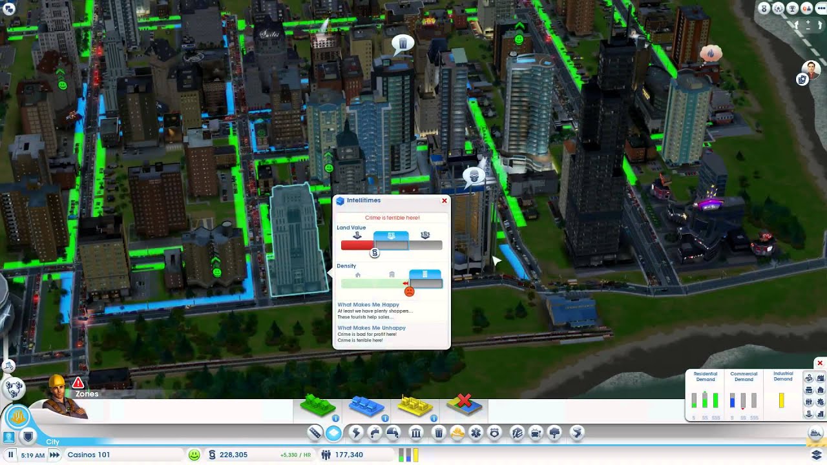This screenshot has width=827, height=465.
Task: Show the land value data layer
Action: [x=809, y=415]
